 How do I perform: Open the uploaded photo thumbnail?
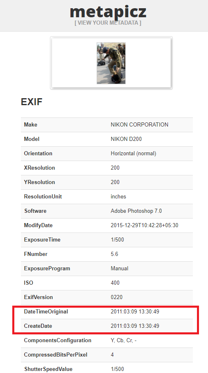[x=111, y=63]
